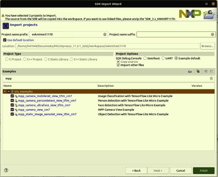Select mpp_camera_ultraface_view_tflm_cm7 row name

pos(44,105)
